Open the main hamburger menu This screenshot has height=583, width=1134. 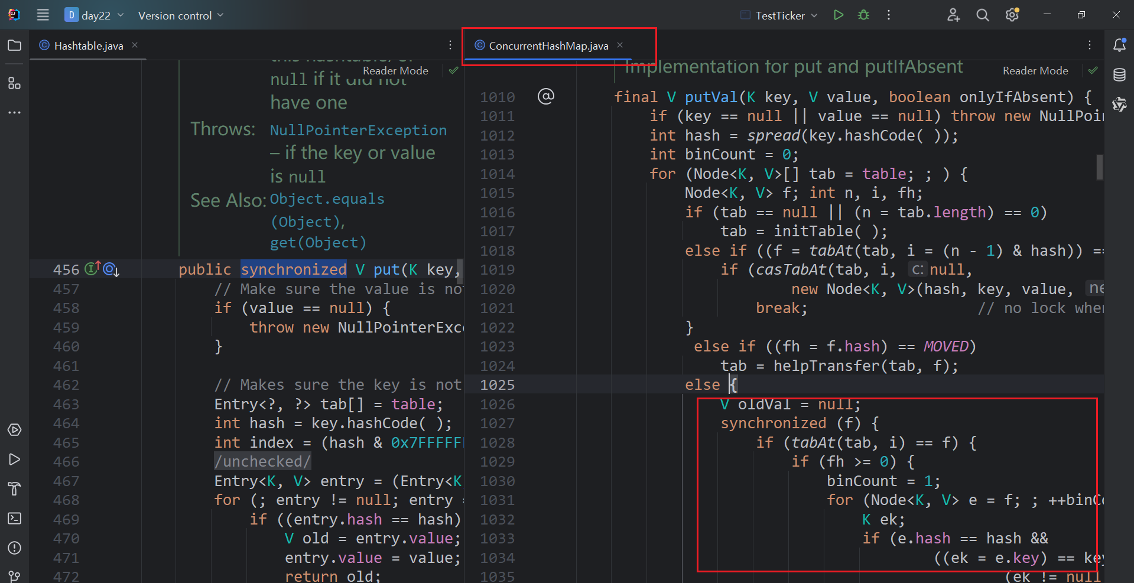pyautogui.click(x=43, y=15)
